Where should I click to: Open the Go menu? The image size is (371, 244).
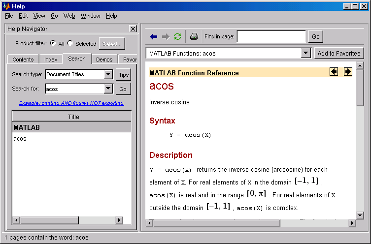point(54,16)
